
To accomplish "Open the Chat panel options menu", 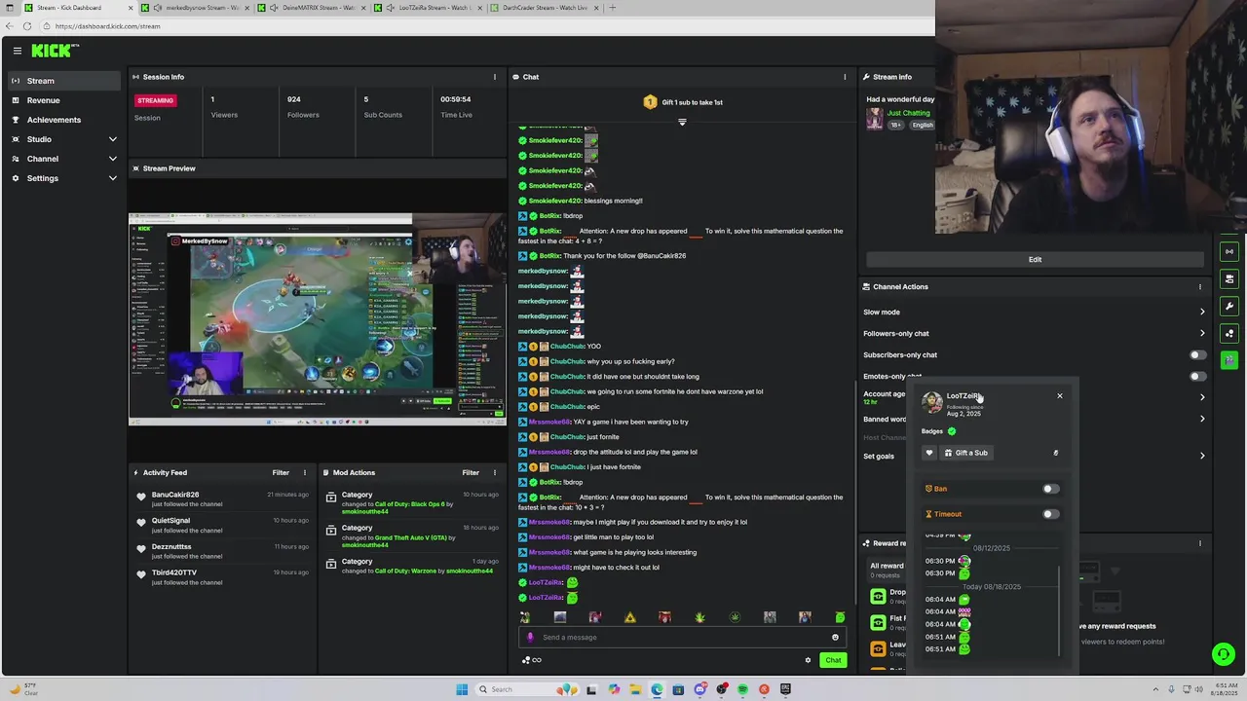I will 845,77.
